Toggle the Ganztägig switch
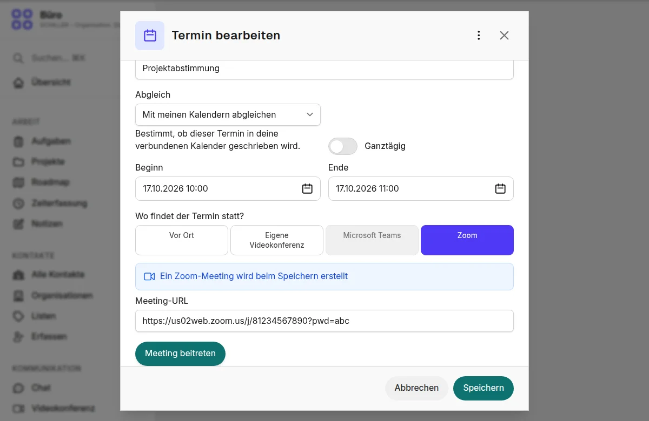The width and height of the screenshot is (649, 421). (343, 146)
